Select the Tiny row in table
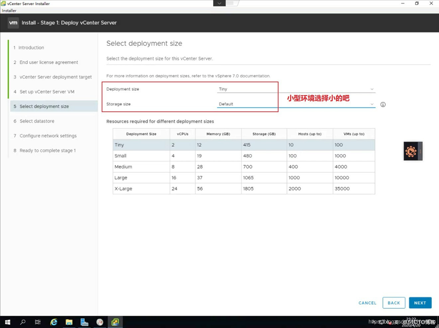Viewport: 439px width, 328px height. click(x=244, y=145)
